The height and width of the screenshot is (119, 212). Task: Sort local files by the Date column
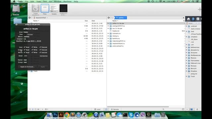click(x=93, y=21)
